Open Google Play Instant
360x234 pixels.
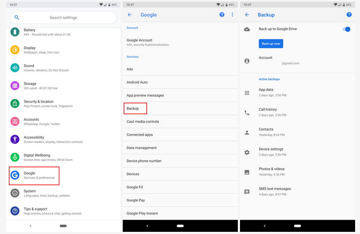point(180,213)
